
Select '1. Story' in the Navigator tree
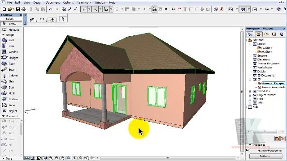(267, 48)
